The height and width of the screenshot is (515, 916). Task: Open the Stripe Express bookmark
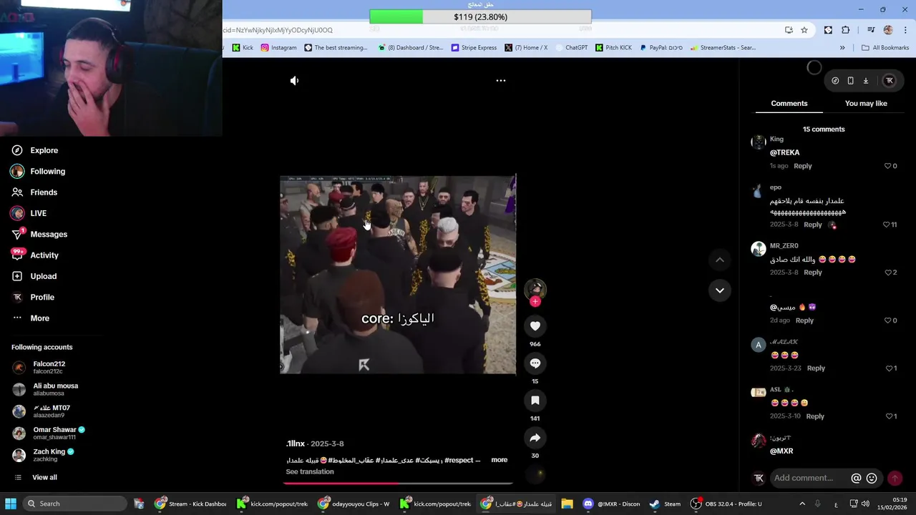474,48
